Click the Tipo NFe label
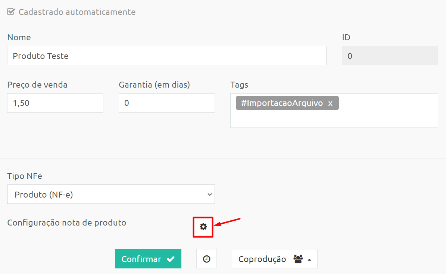Screen dimensions: 446x274 [x=25, y=176]
